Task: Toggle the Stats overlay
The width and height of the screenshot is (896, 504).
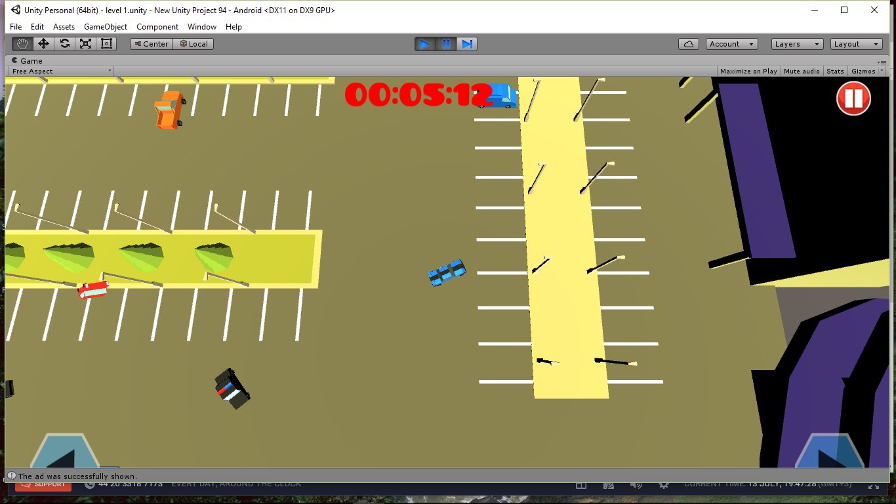Action: pos(835,71)
